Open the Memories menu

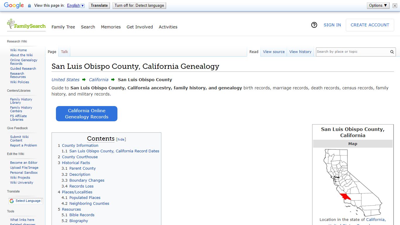tap(111, 27)
